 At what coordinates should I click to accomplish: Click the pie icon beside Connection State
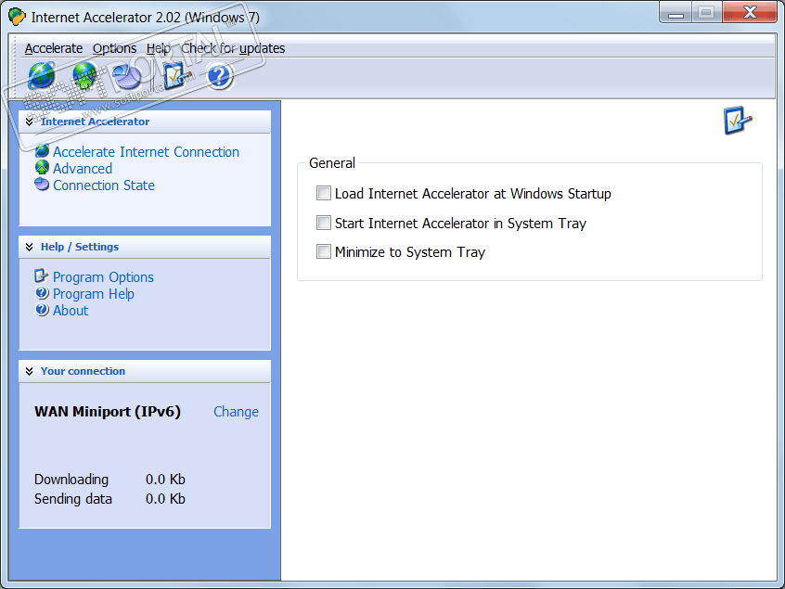(x=42, y=185)
